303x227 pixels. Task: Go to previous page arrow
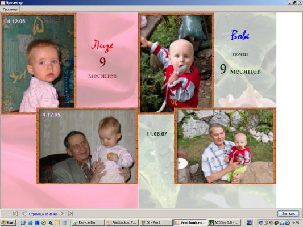coord(24,213)
